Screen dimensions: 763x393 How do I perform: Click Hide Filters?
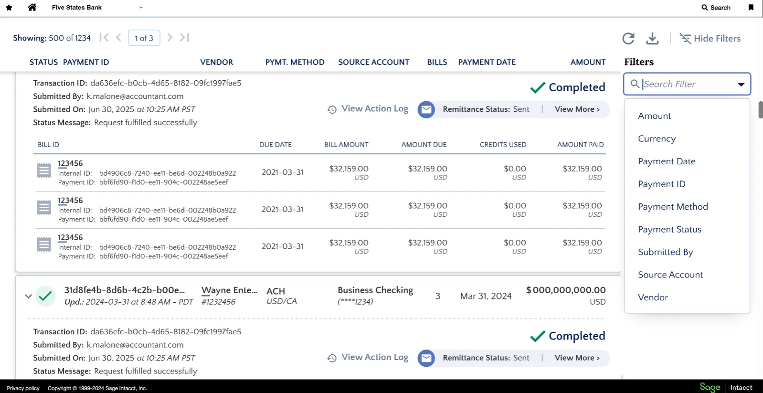point(710,38)
